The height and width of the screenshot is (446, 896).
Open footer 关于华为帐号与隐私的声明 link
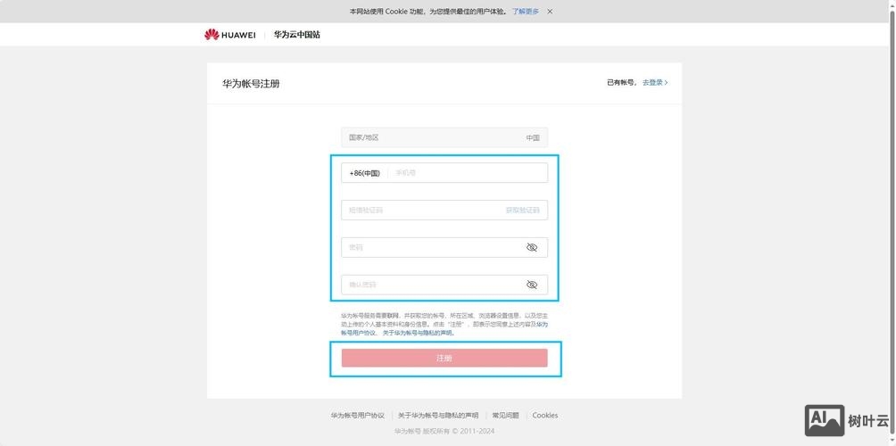[x=437, y=415]
